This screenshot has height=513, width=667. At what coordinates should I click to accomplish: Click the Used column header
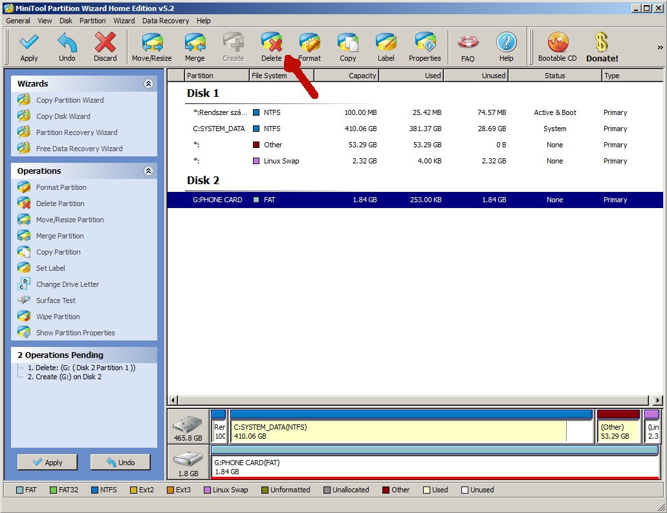pos(411,76)
